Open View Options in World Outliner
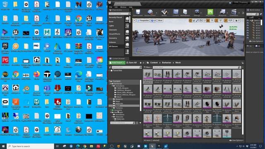 (x=256, y=41)
